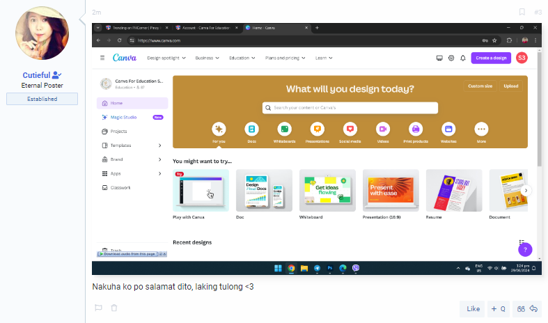
Task: Open the Chrome tab search dropdown
Action: (x=98, y=28)
